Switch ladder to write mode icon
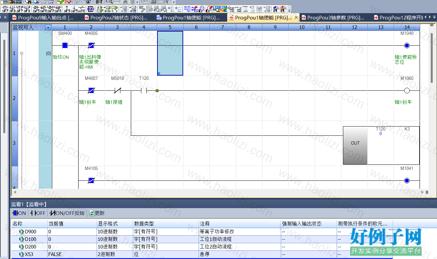This screenshot has width=437, height=259. pyautogui.click(x=195, y=9)
